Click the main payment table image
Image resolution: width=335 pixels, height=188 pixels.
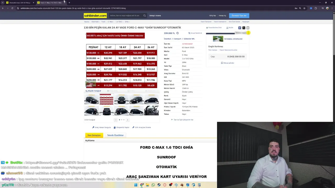pyautogui.click(x=122, y=60)
